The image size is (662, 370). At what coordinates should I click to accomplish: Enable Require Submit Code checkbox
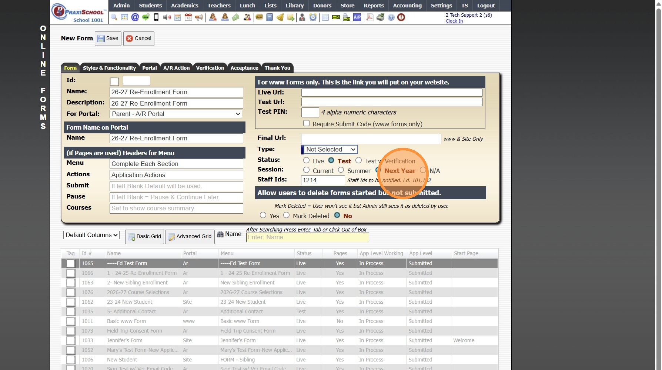click(x=306, y=123)
